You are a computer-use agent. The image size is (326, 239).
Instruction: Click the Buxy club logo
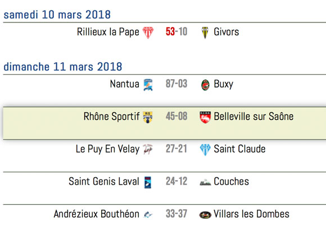(205, 85)
